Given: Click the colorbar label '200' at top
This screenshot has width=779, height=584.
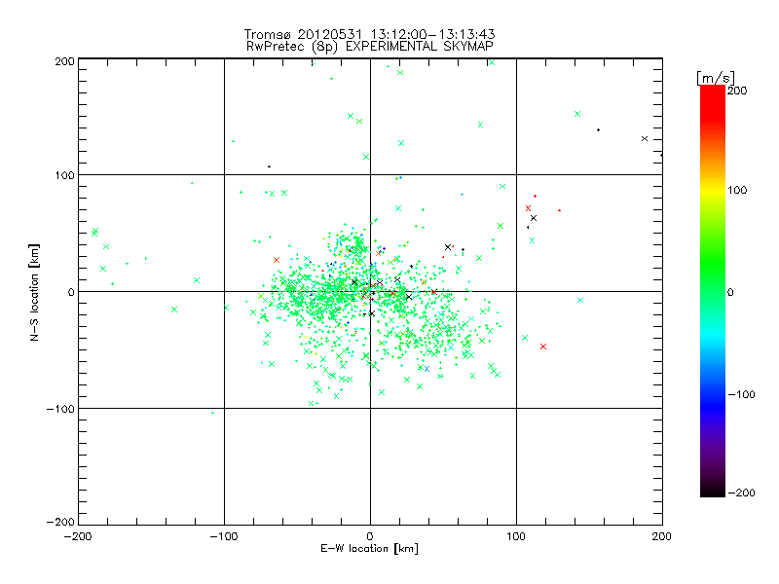Looking at the screenshot, I should [x=737, y=91].
